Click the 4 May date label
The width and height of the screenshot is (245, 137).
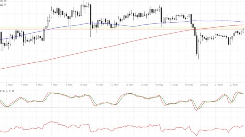(x=24, y=85)
